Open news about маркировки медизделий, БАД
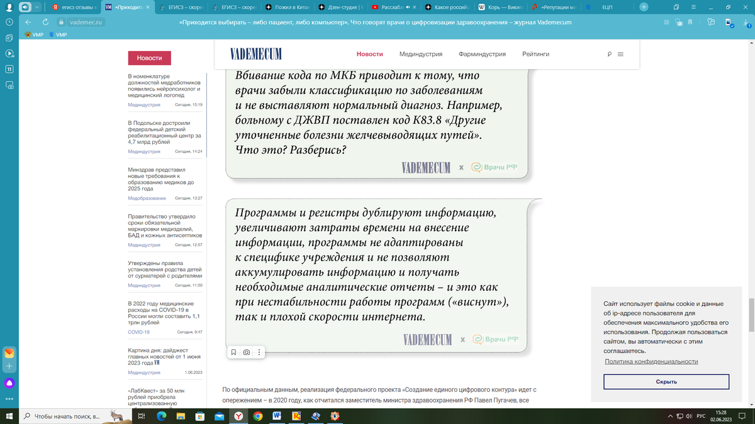This screenshot has height=424, width=755. [x=165, y=226]
